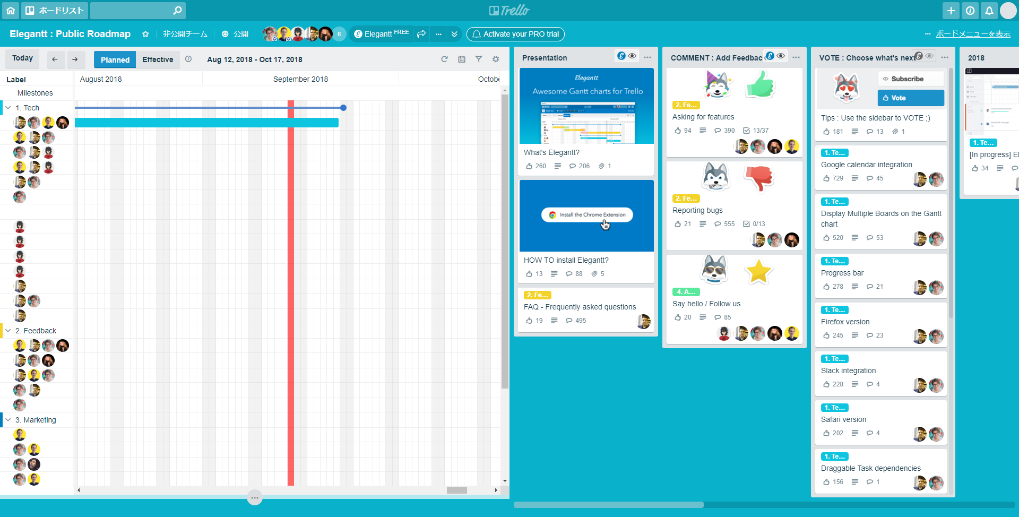Image resolution: width=1019 pixels, height=517 pixels.
Task: Open Gantt settings gear
Action: (496, 59)
